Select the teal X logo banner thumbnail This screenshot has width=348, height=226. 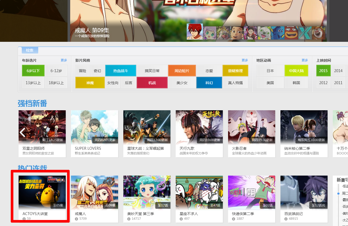tap(305, 33)
